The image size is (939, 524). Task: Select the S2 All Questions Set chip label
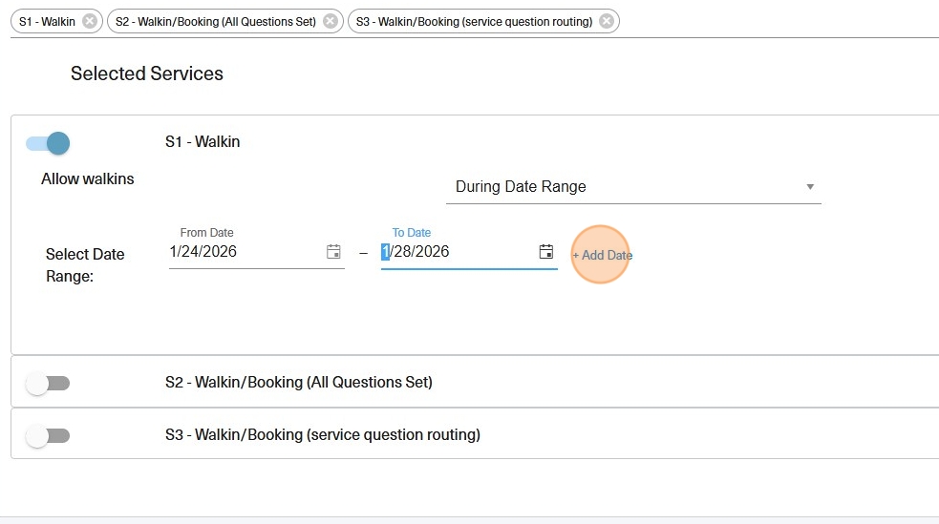pyautogui.click(x=215, y=21)
